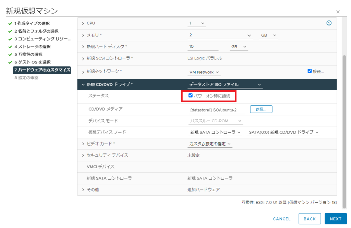Click the VMCI デバイス row
The image size is (351, 228).
tap(207, 167)
